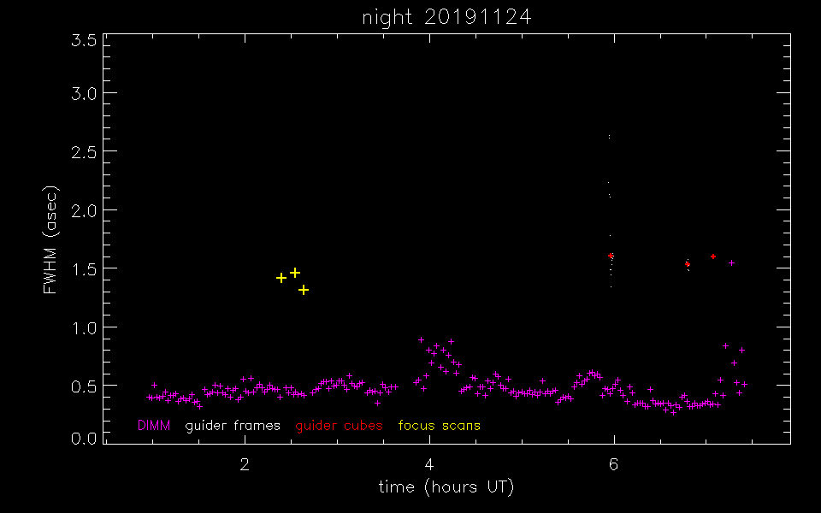
Task: Click the y-axis tick label "2.5"
Action: [85, 153]
